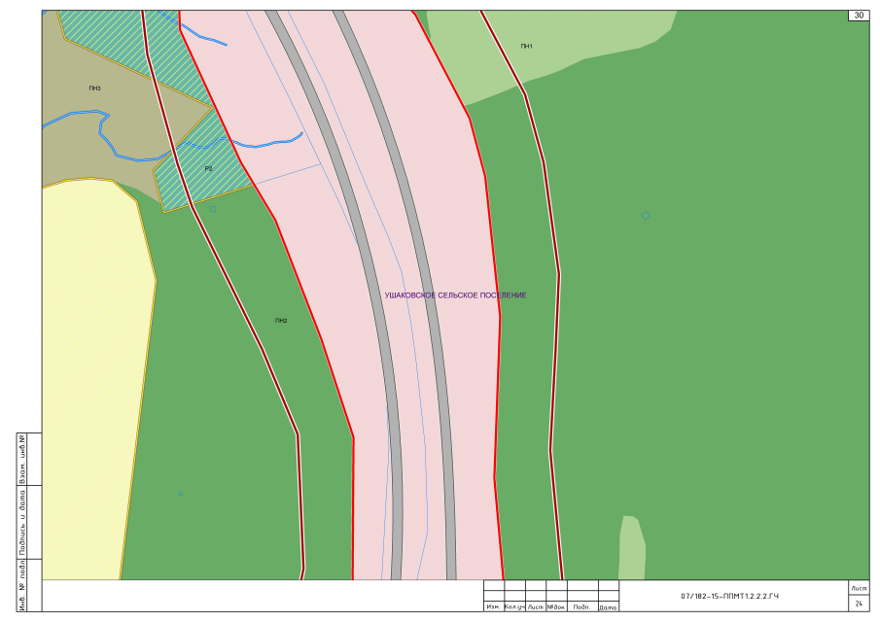Select the ПН1 zone label
Viewport: 880px width, 622px height.
click(x=526, y=47)
